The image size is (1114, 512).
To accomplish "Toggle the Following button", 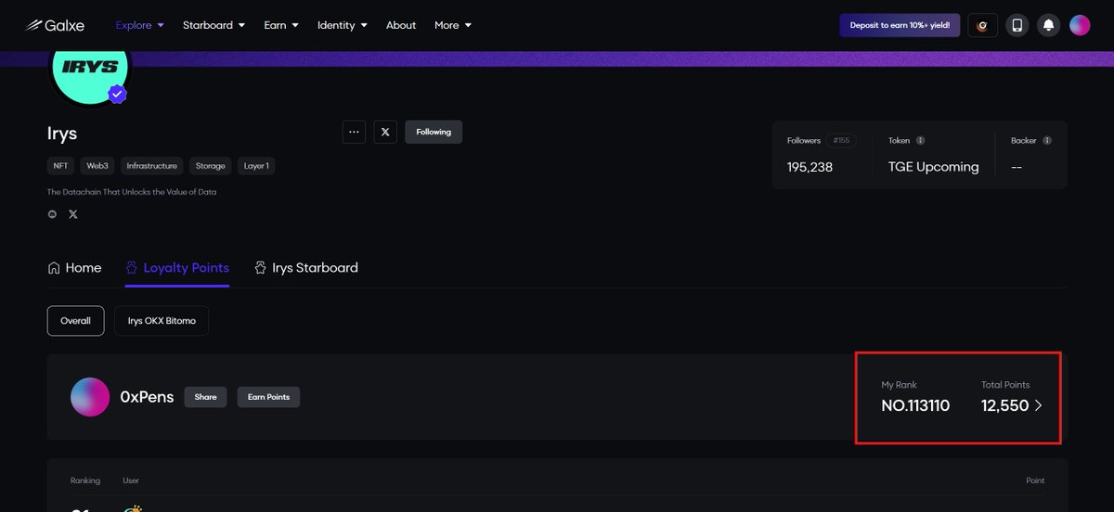I will (x=434, y=132).
